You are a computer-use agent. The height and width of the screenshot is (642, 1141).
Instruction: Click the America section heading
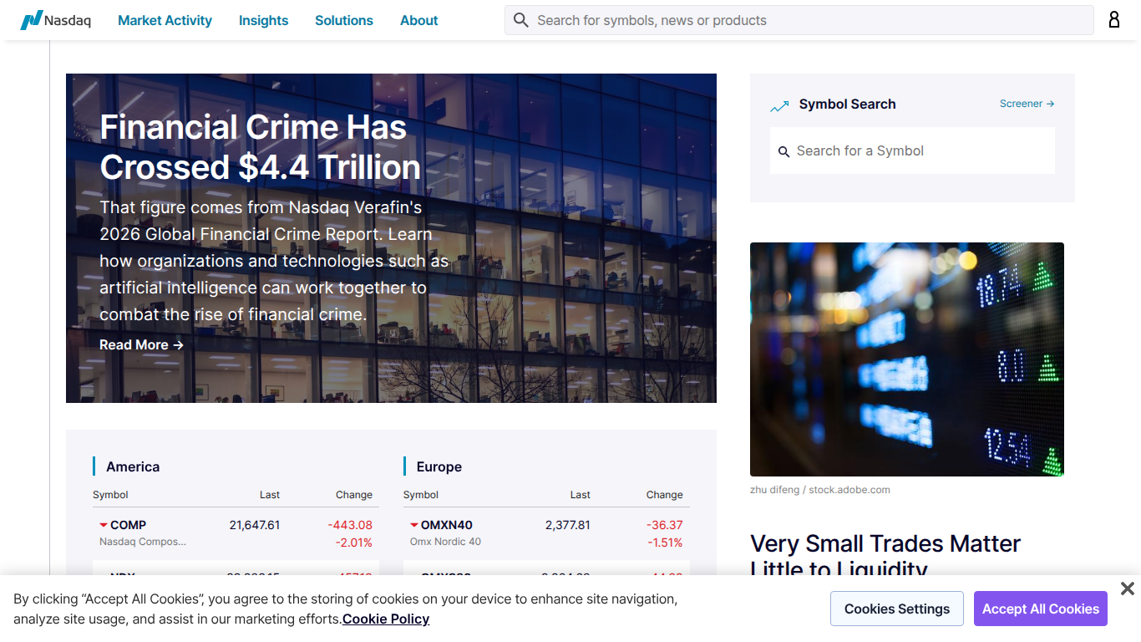point(133,466)
